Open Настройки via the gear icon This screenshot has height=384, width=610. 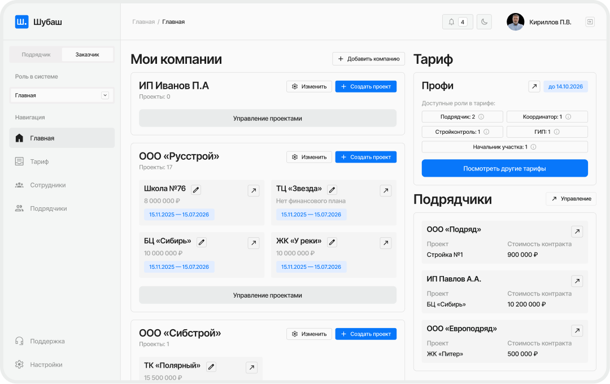19,364
